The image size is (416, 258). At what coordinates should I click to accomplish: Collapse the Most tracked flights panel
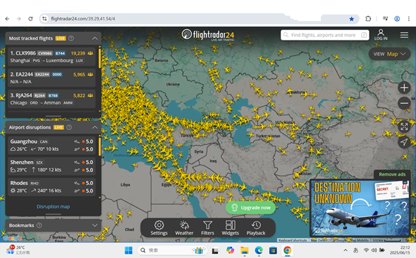coord(95,38)
